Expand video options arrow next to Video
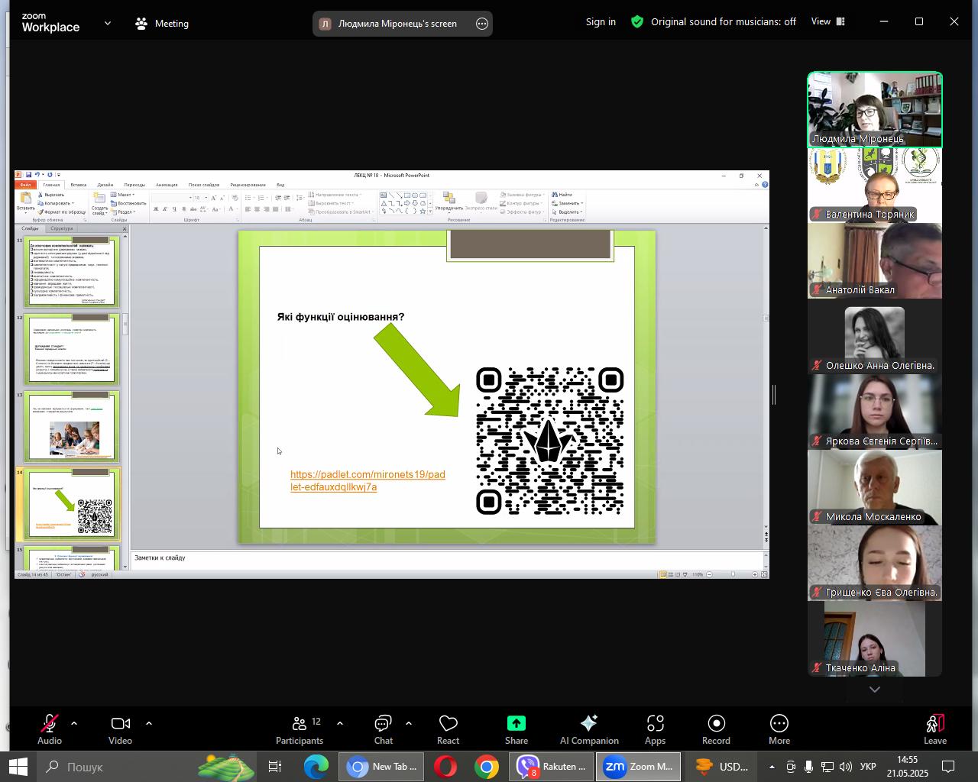This screenshot has height=782, width=978. pos(148,723)
